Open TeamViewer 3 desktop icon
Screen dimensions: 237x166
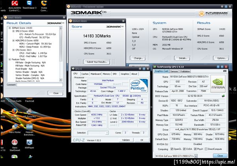pyautogui.click(x=30, y=5)
